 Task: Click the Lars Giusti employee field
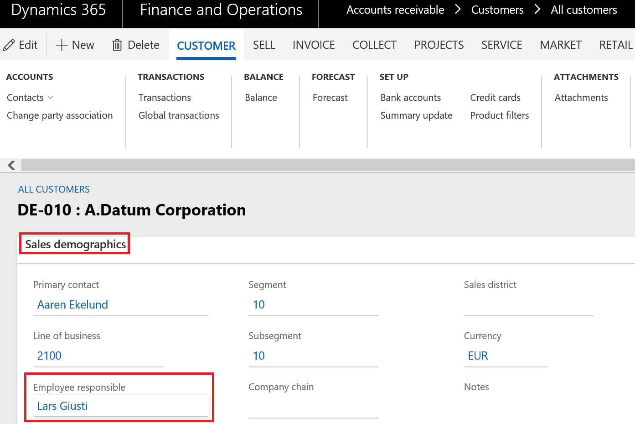tap(121, 406)
